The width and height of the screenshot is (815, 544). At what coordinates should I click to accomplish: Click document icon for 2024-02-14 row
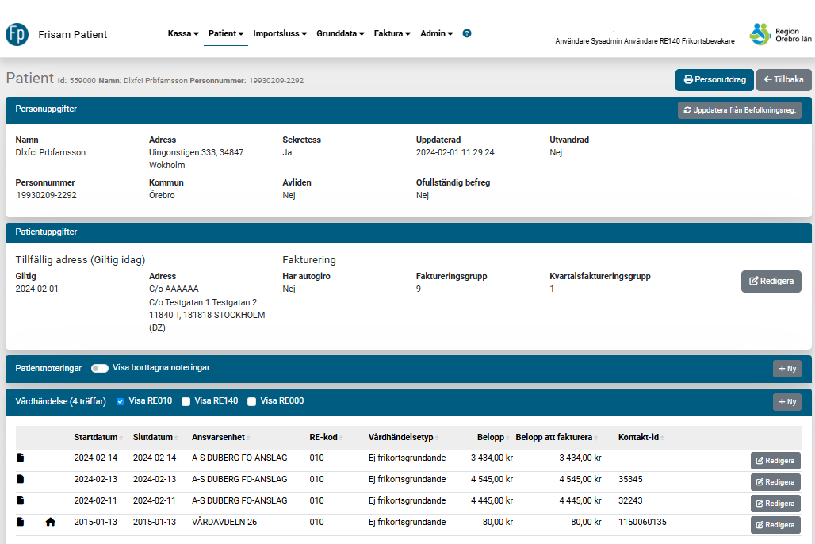21,458
